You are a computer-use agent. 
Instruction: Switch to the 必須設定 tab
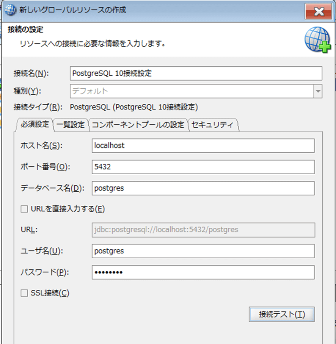click(x=34, y=124)
